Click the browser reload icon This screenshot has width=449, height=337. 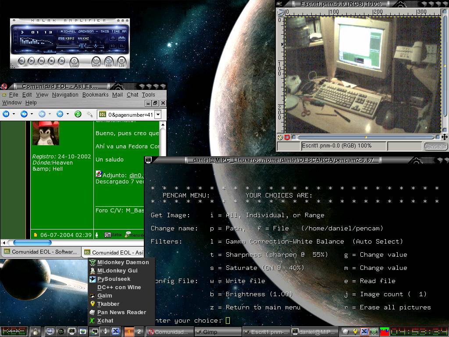click(x=78, y=114)
